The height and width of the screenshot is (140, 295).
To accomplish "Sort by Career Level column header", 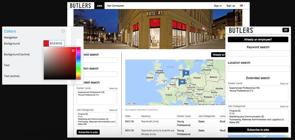I will [x=184, y=116].
